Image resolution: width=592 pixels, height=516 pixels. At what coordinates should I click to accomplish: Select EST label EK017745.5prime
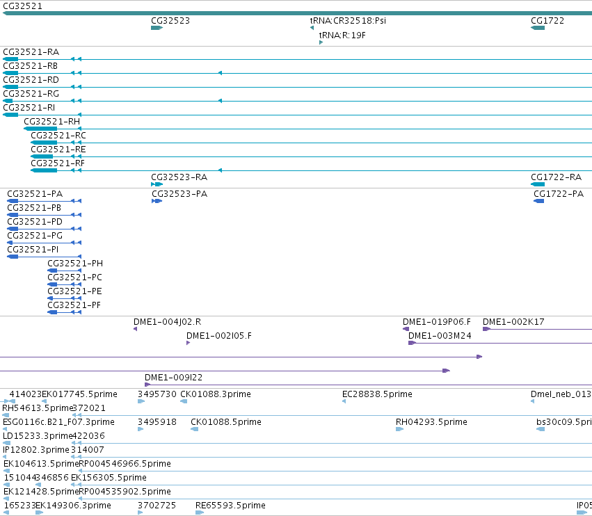[80, 394]
